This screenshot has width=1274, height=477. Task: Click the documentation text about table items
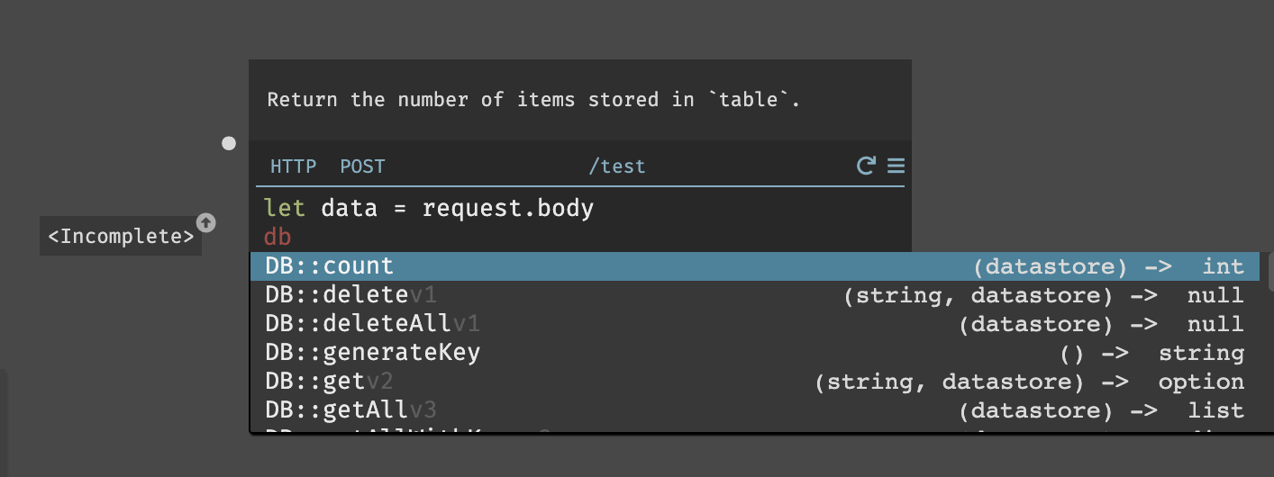click(x=533, y=100)
